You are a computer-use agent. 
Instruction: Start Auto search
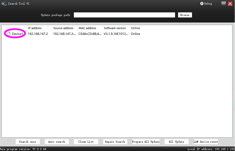click(57, 142)
